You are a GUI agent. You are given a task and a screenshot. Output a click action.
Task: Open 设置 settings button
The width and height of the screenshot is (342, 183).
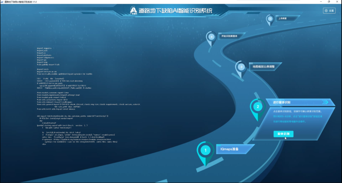point(329,11)
